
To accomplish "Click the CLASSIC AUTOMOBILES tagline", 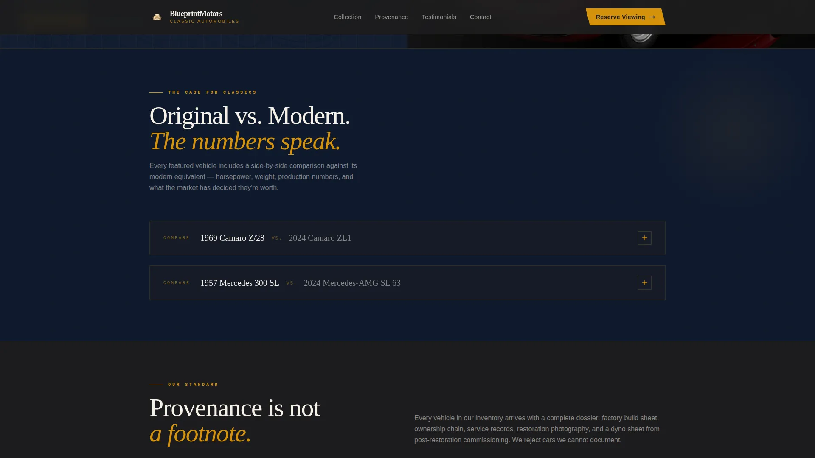I will (205, 21).
